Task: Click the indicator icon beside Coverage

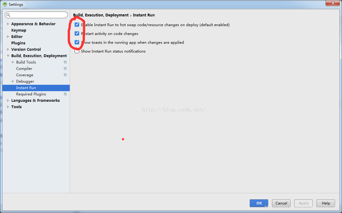Action: pyautogui.click(x=65, y=75)
